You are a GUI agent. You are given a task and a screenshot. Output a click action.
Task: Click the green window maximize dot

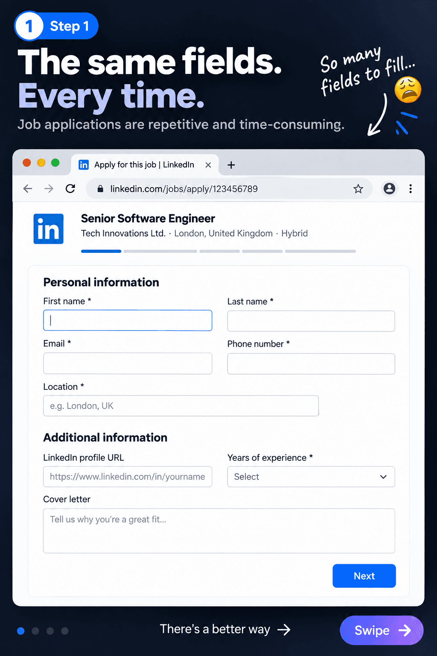(55, 163)
